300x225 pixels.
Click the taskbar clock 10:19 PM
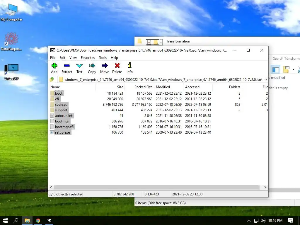click(x=275, y=221)
